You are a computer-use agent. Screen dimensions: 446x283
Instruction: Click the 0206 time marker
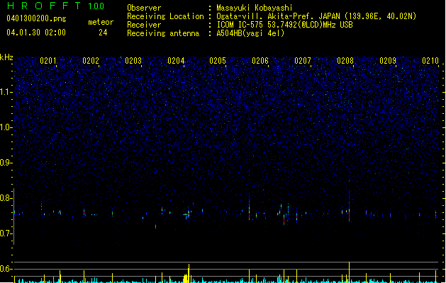tap(260, 61)
